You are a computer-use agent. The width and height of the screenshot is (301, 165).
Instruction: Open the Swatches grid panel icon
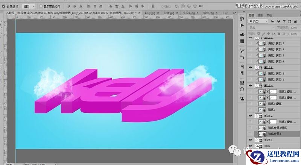[242, 41]
